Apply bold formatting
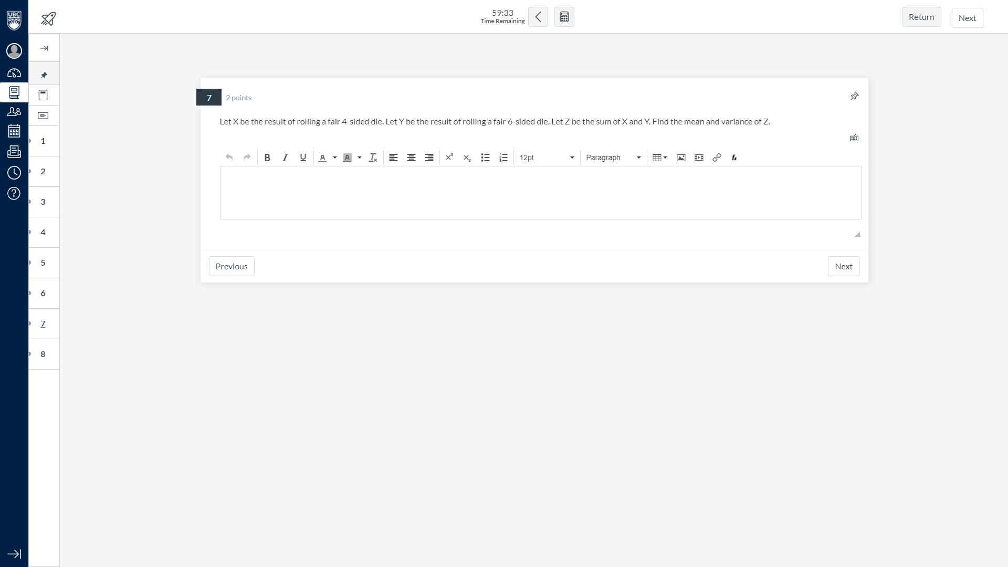 point(267,157)
